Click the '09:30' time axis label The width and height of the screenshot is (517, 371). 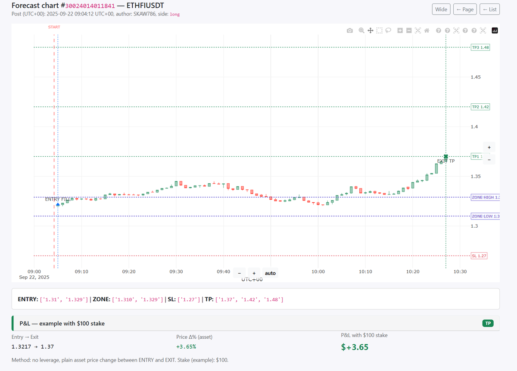[176, 272]
